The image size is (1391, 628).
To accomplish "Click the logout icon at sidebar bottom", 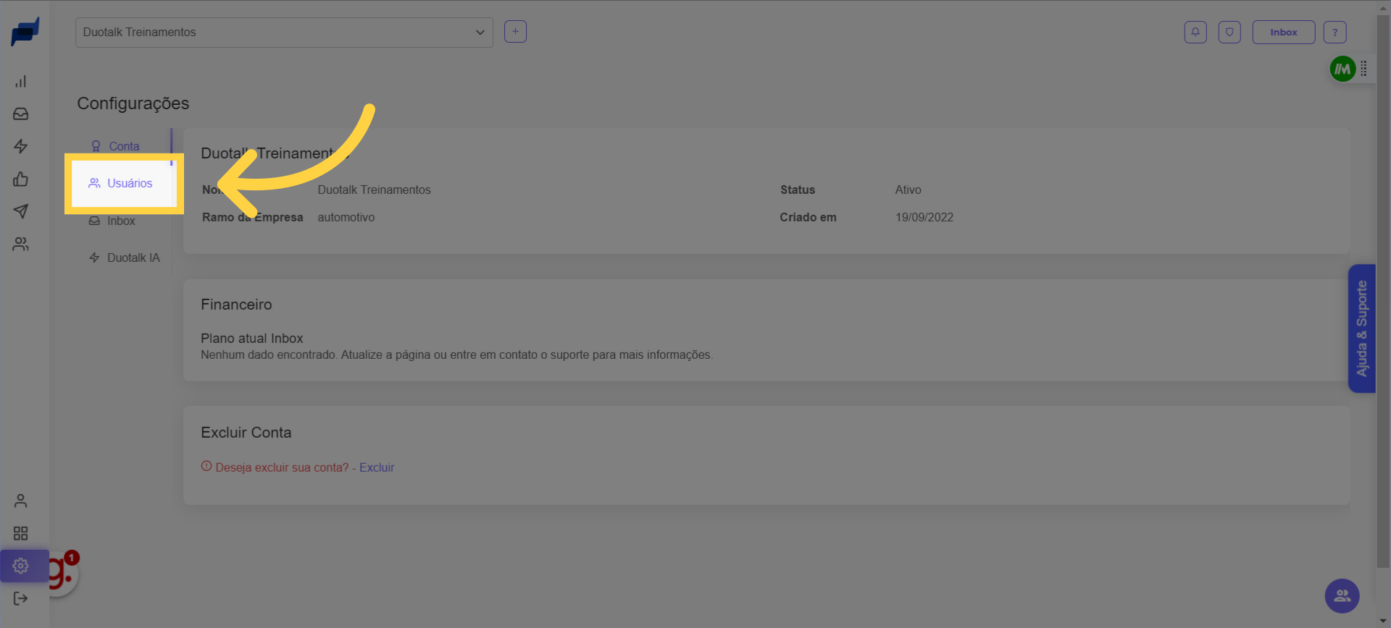I will pos(20,598).
